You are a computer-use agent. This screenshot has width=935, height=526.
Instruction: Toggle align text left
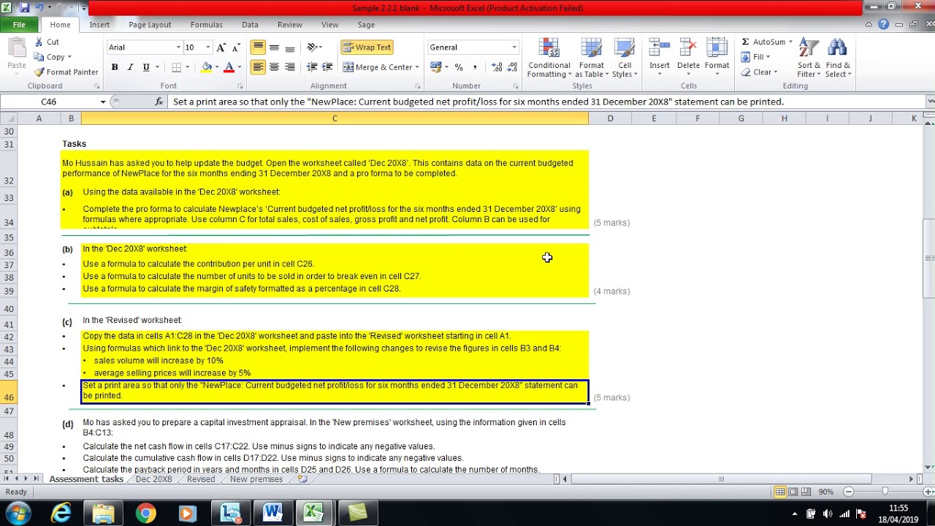(x=258, y=67)
